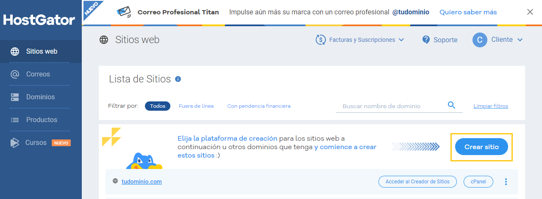Filter sites by Fuera de línea

pyautogui.click(x=196, y=106)
